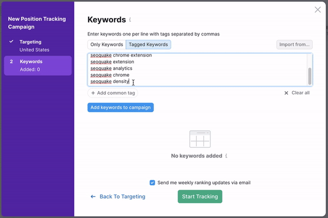Screen dimensions: 328x218
Task: Click the empty table illustration icon
Action: pyautogui.click(x=200, y=139)
